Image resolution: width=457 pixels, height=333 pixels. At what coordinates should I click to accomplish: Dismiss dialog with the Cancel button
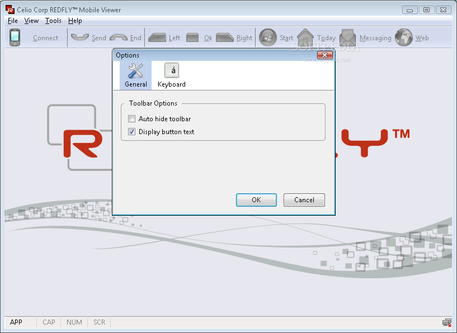point(304,200)
